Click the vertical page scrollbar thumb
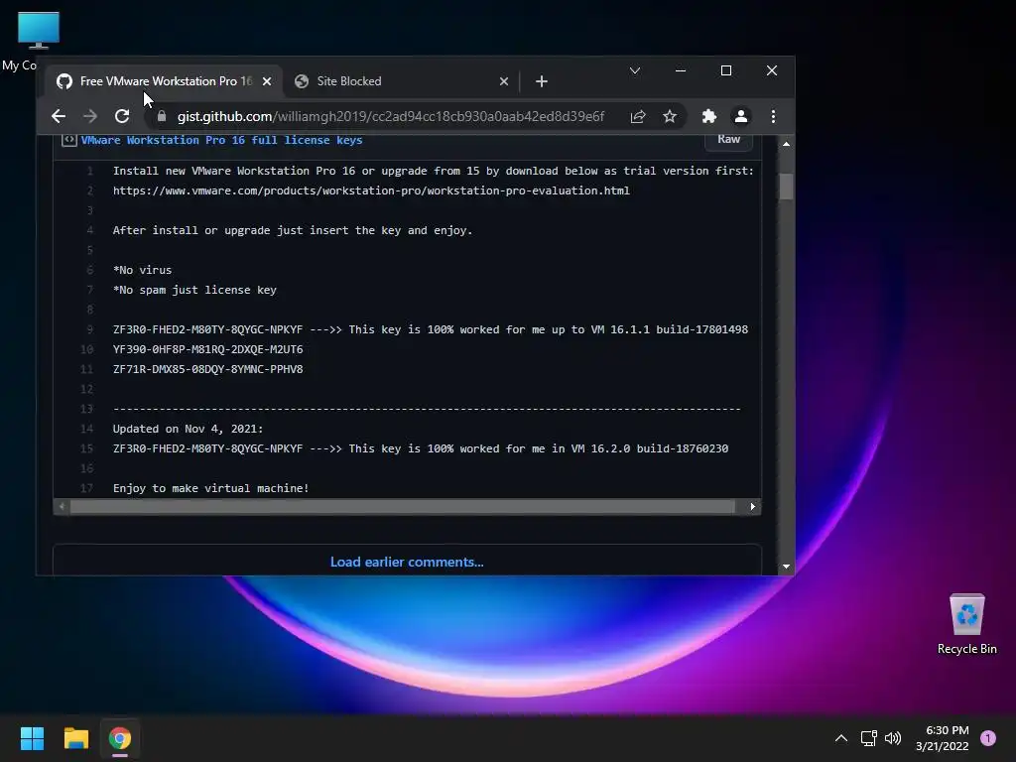 [786, 187]
